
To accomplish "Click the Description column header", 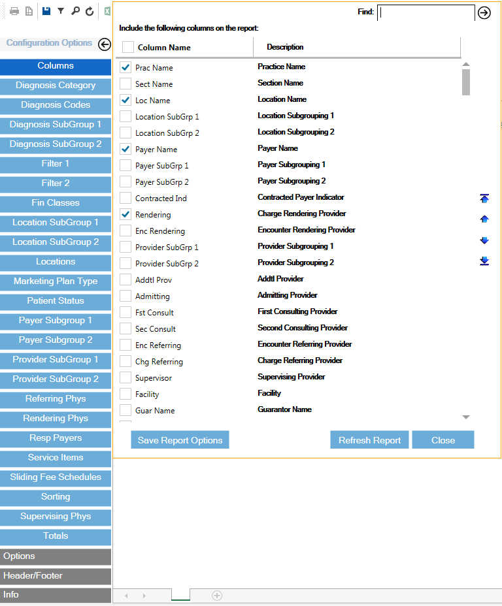I will click(x=285, y=47).
